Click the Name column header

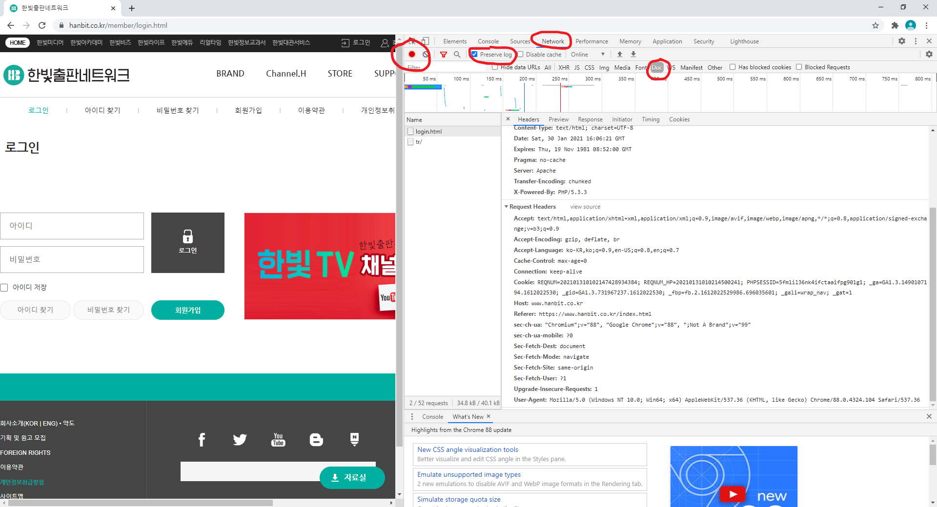coord(453,119)
